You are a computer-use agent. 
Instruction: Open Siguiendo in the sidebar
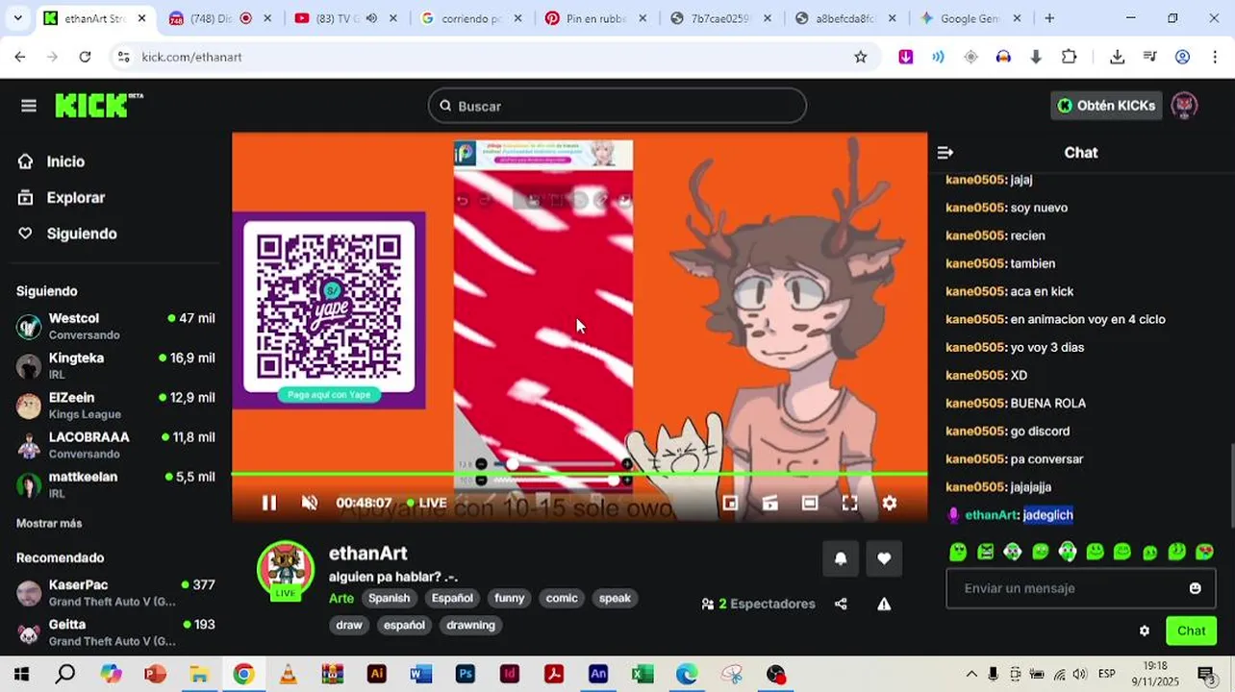(82, 234)
